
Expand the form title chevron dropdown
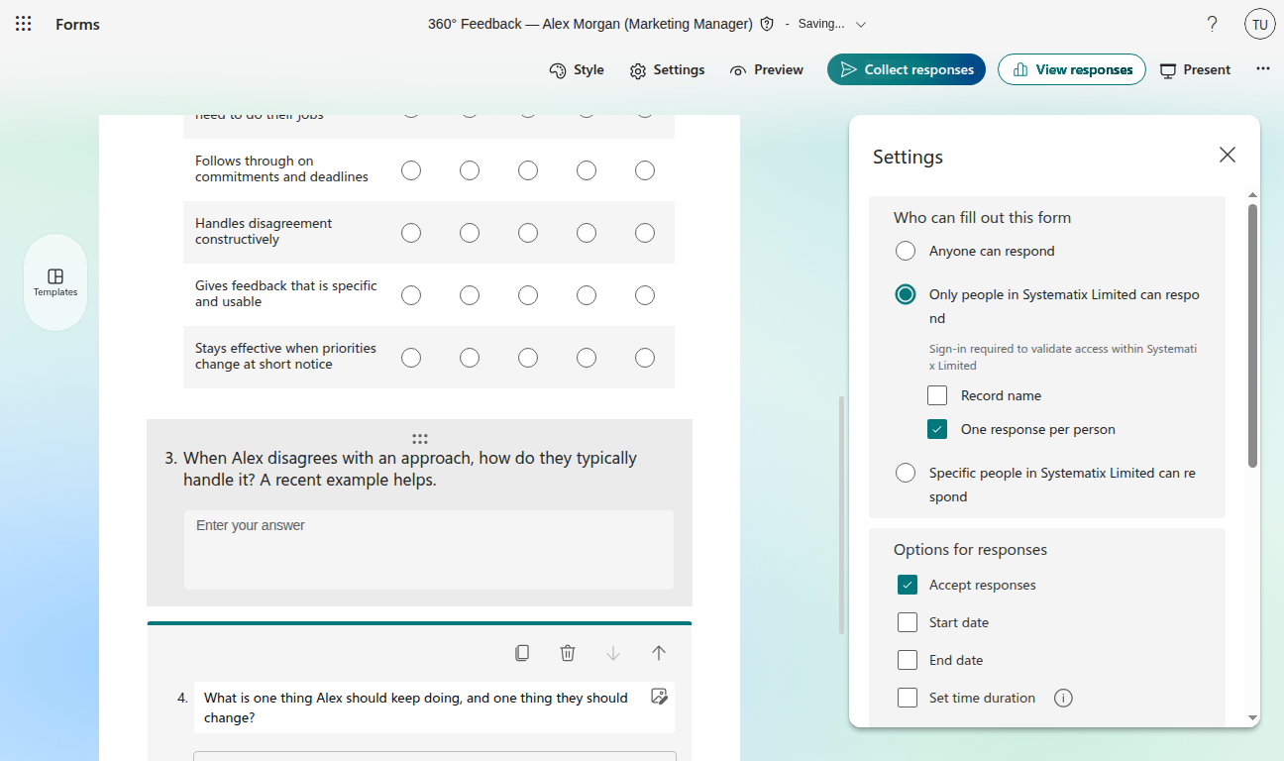(x=861, y=24)
